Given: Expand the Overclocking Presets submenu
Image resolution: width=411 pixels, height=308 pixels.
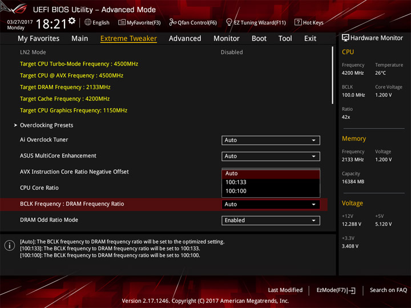Looking at the screenshot, I should [46, 125].
